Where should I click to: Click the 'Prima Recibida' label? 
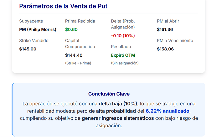click(x=80, y=21)
